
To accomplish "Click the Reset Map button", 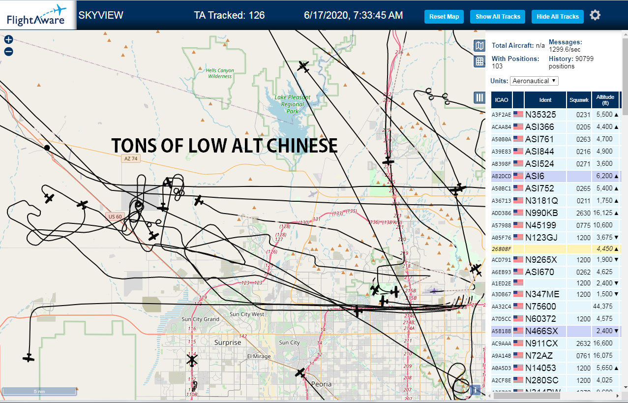I will 444,17.
